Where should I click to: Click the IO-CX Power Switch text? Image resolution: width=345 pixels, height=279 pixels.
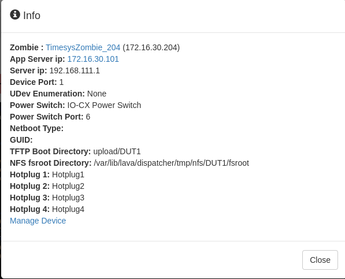tap(104, 105)
